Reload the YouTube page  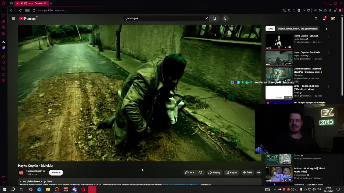[x=20, y=10]
